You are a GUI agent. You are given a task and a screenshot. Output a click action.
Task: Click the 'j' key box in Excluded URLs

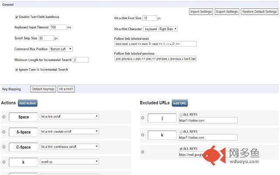(162, 118)
